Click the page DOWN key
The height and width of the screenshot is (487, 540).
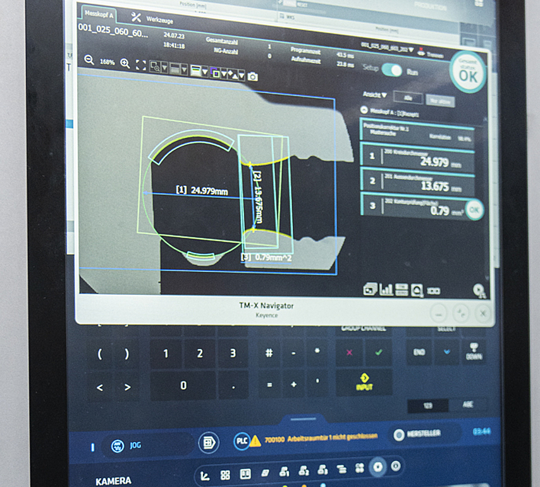point(474,351)
